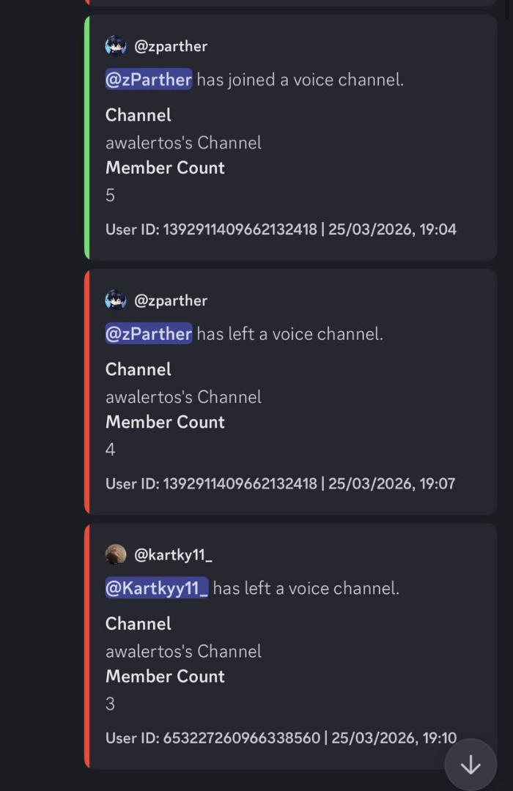Click awalertos's Channel in the 19:07 embed
The image size is (513, 791).
(x=183, y=397)
